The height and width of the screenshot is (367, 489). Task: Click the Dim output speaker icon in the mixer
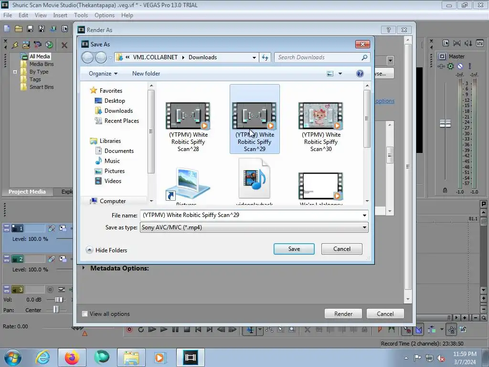click(468, 43)
